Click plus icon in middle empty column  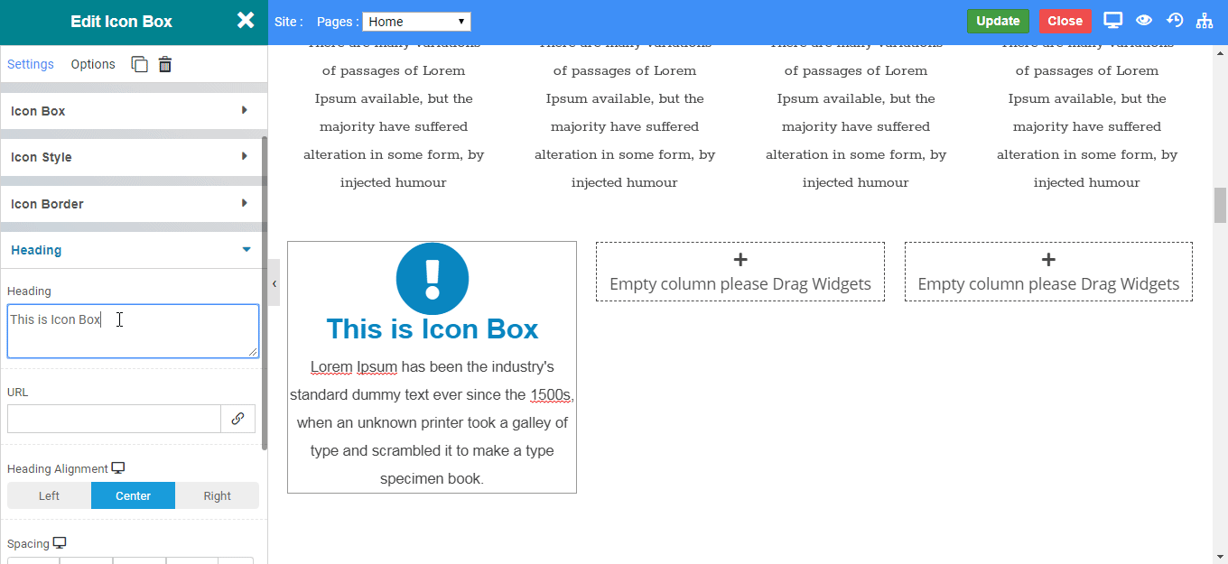click(740, 260)
